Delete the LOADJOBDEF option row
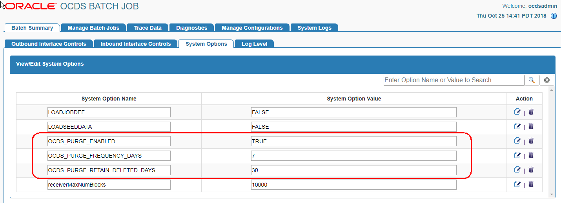 [531, 112]
